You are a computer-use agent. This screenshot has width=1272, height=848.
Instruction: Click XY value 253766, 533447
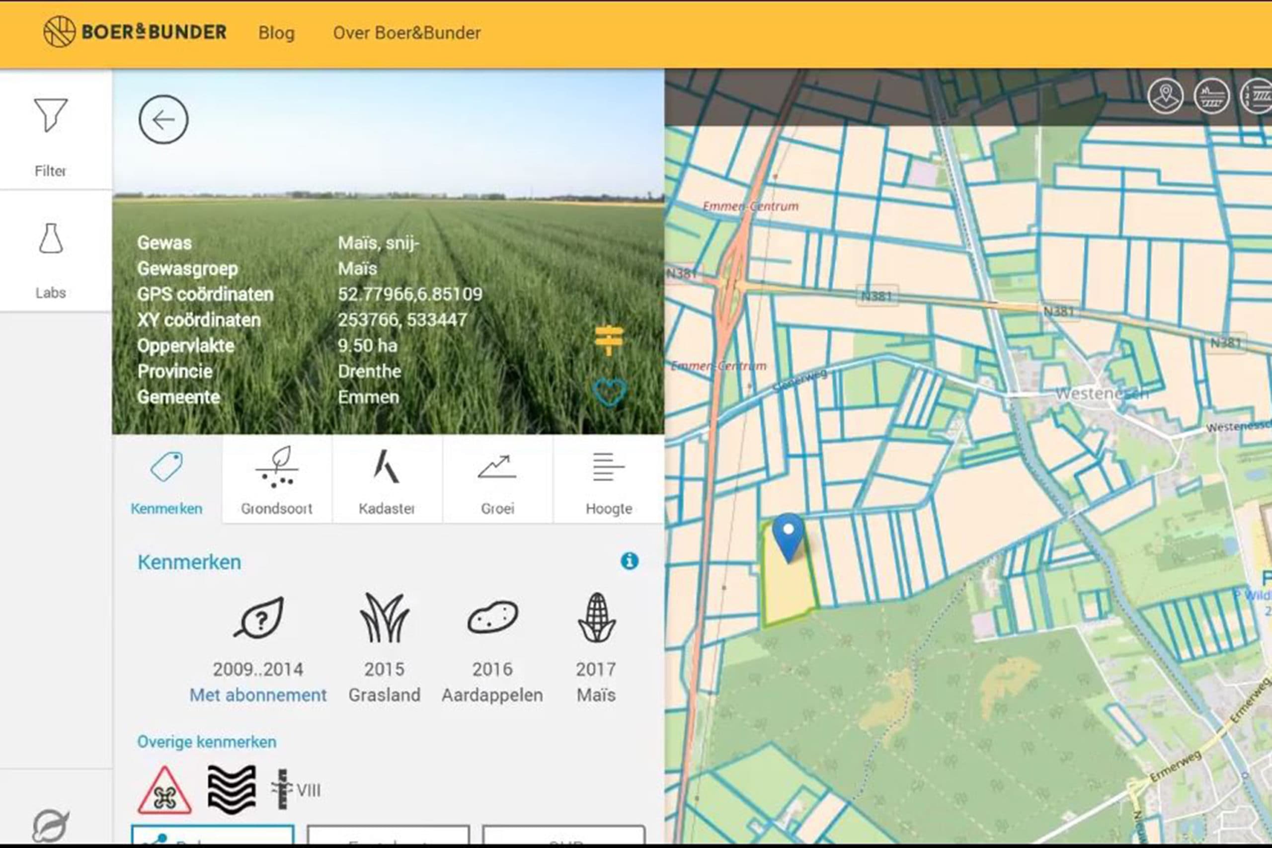coord(402,319)
